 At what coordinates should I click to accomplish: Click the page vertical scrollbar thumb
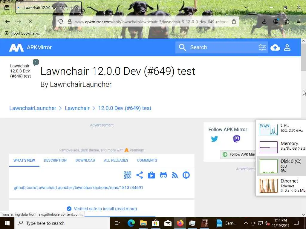[x=303, y=58]
